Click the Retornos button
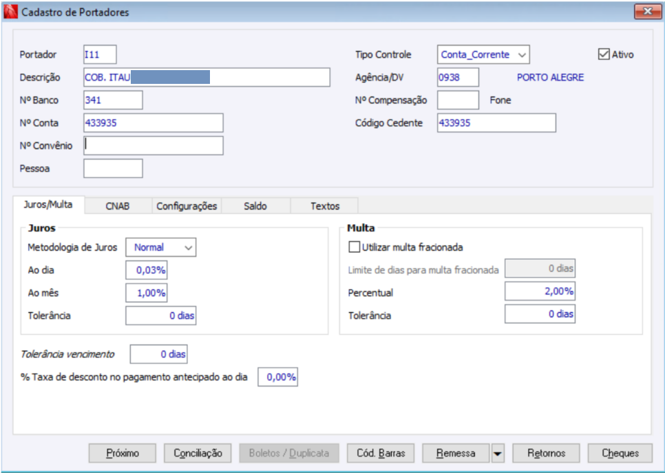Viewport: 665px width, 473px height. pyautogui.click(x=546, y=454)
